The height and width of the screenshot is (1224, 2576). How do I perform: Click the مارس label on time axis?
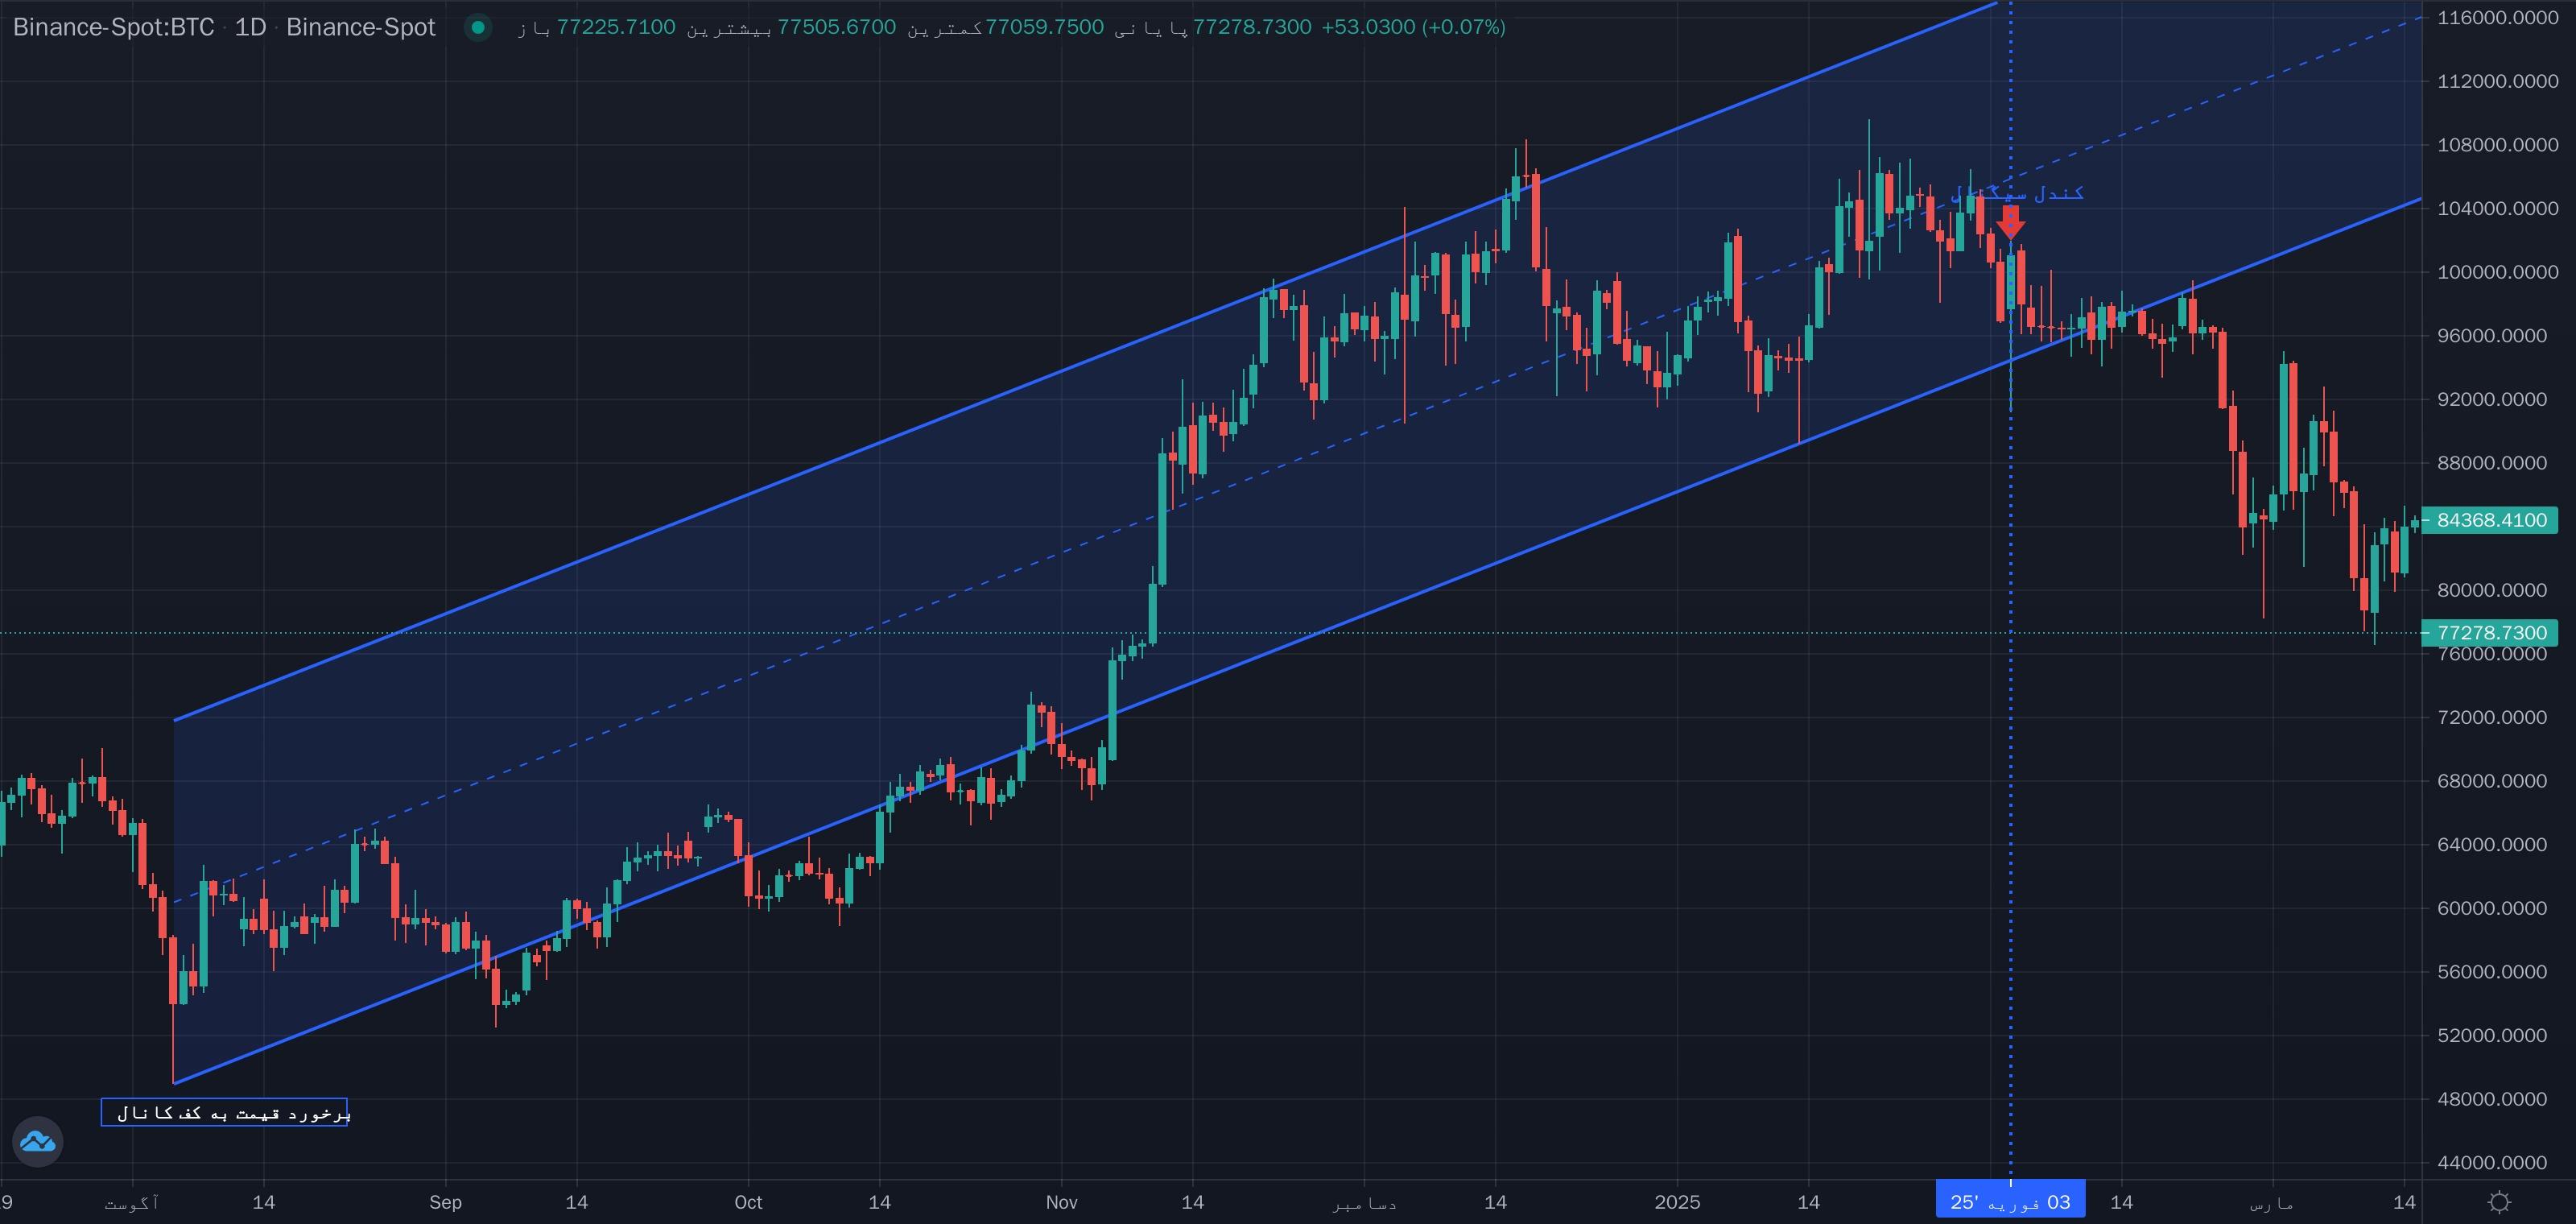[x=2272, y=1202]
